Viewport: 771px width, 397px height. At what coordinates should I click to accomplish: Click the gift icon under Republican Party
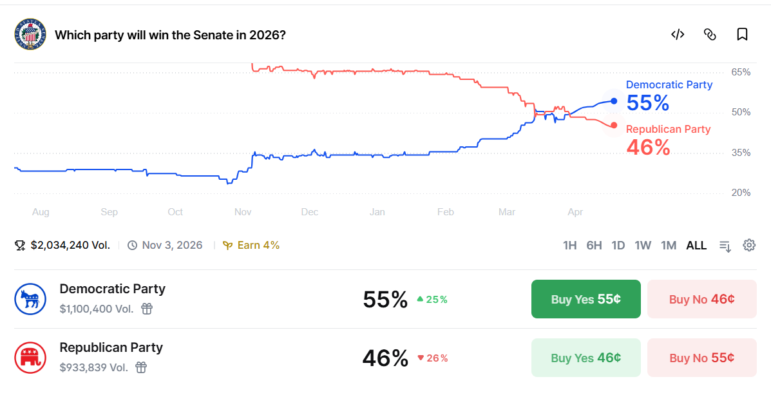(141, 367)
